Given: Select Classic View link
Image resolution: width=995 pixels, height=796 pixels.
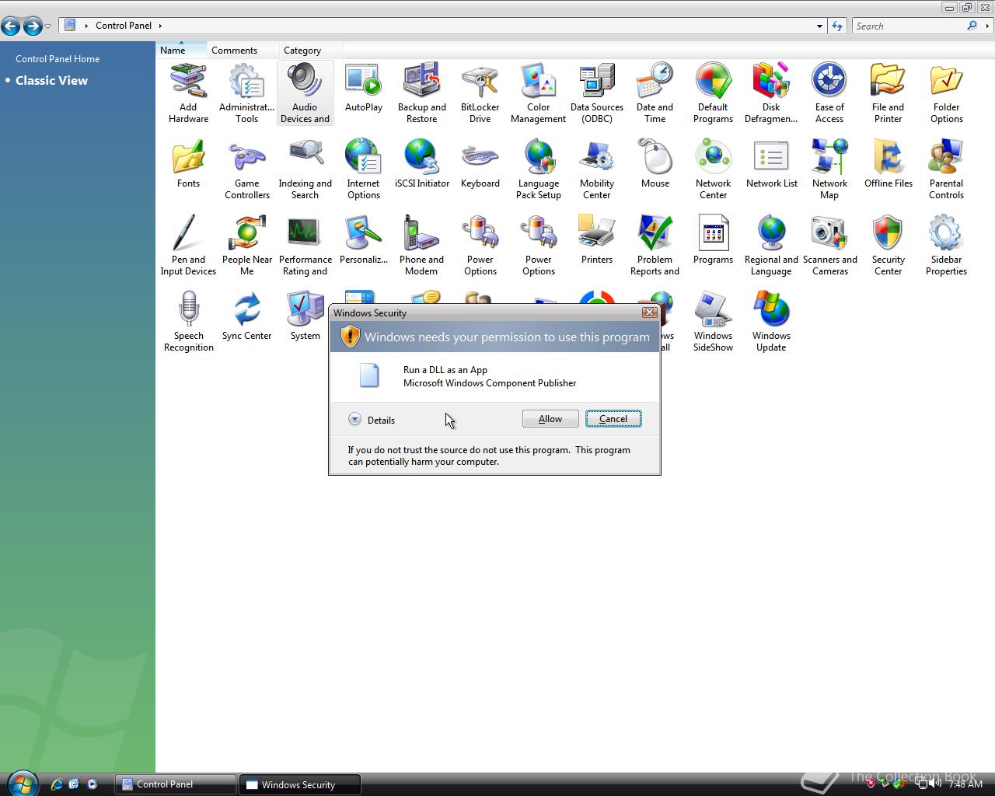Looking at the screenshot, I should [x=51, y=81].
